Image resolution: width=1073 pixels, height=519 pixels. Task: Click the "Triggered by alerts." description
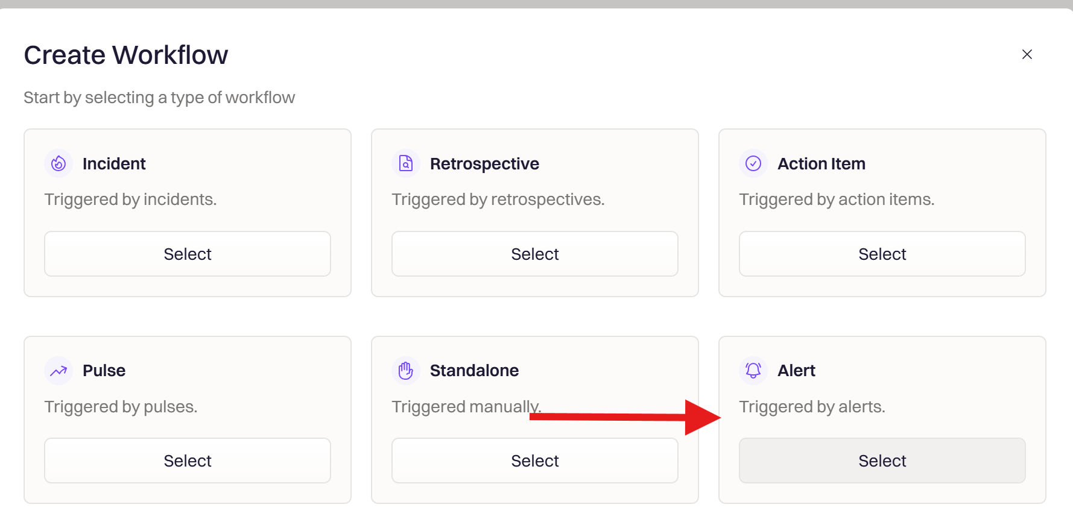812,407
